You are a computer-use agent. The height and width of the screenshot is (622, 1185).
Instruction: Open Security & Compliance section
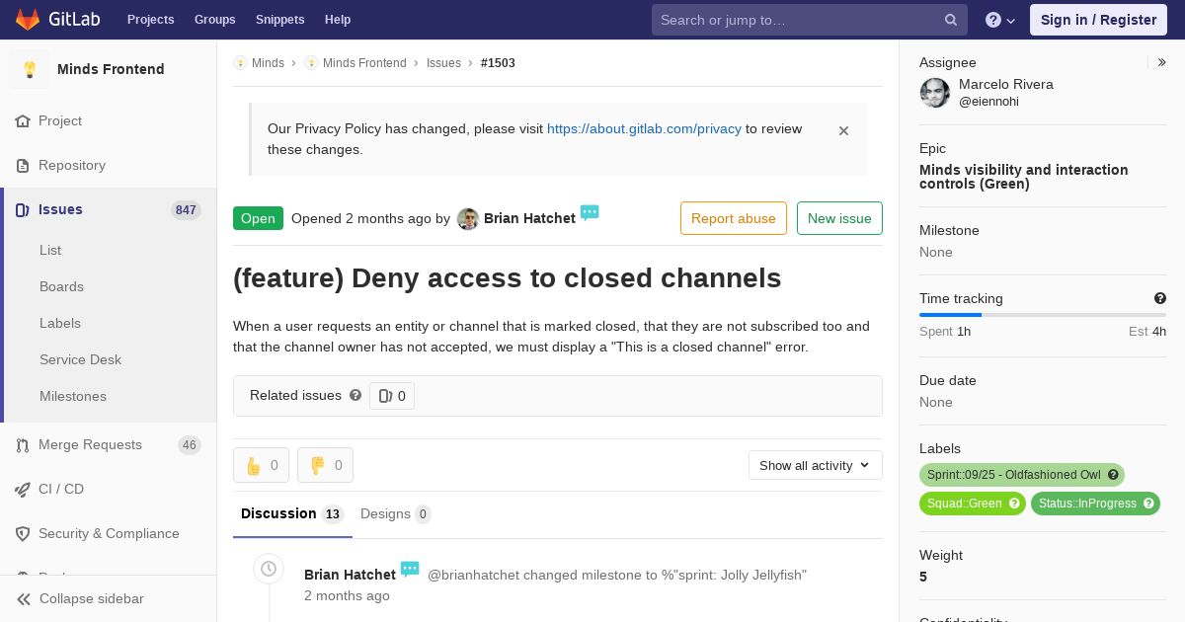(109, 533)
